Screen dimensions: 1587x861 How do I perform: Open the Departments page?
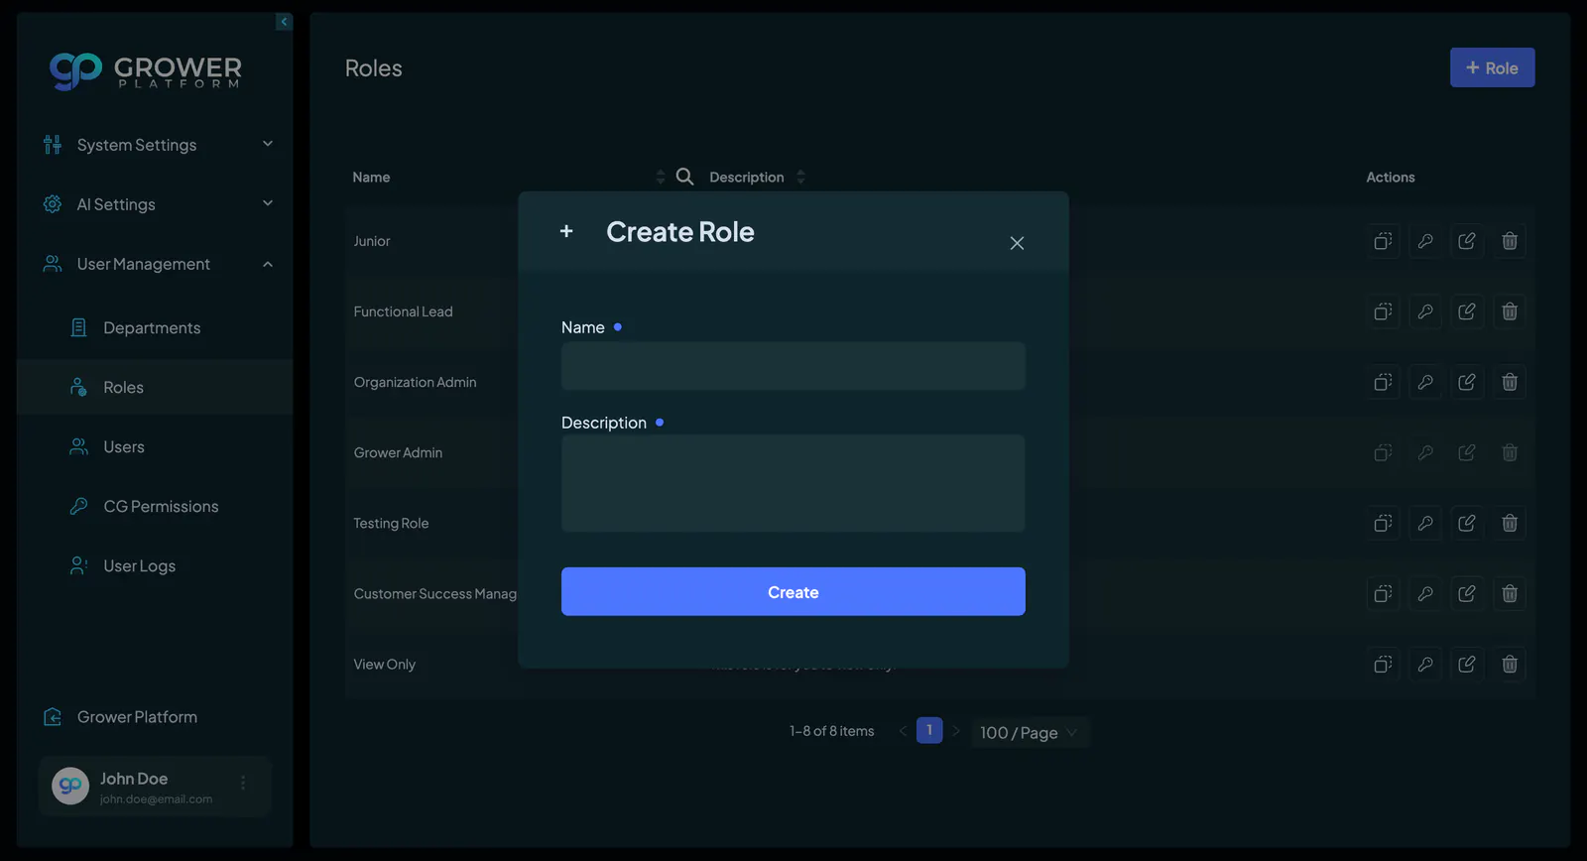[x=152, y=327]
